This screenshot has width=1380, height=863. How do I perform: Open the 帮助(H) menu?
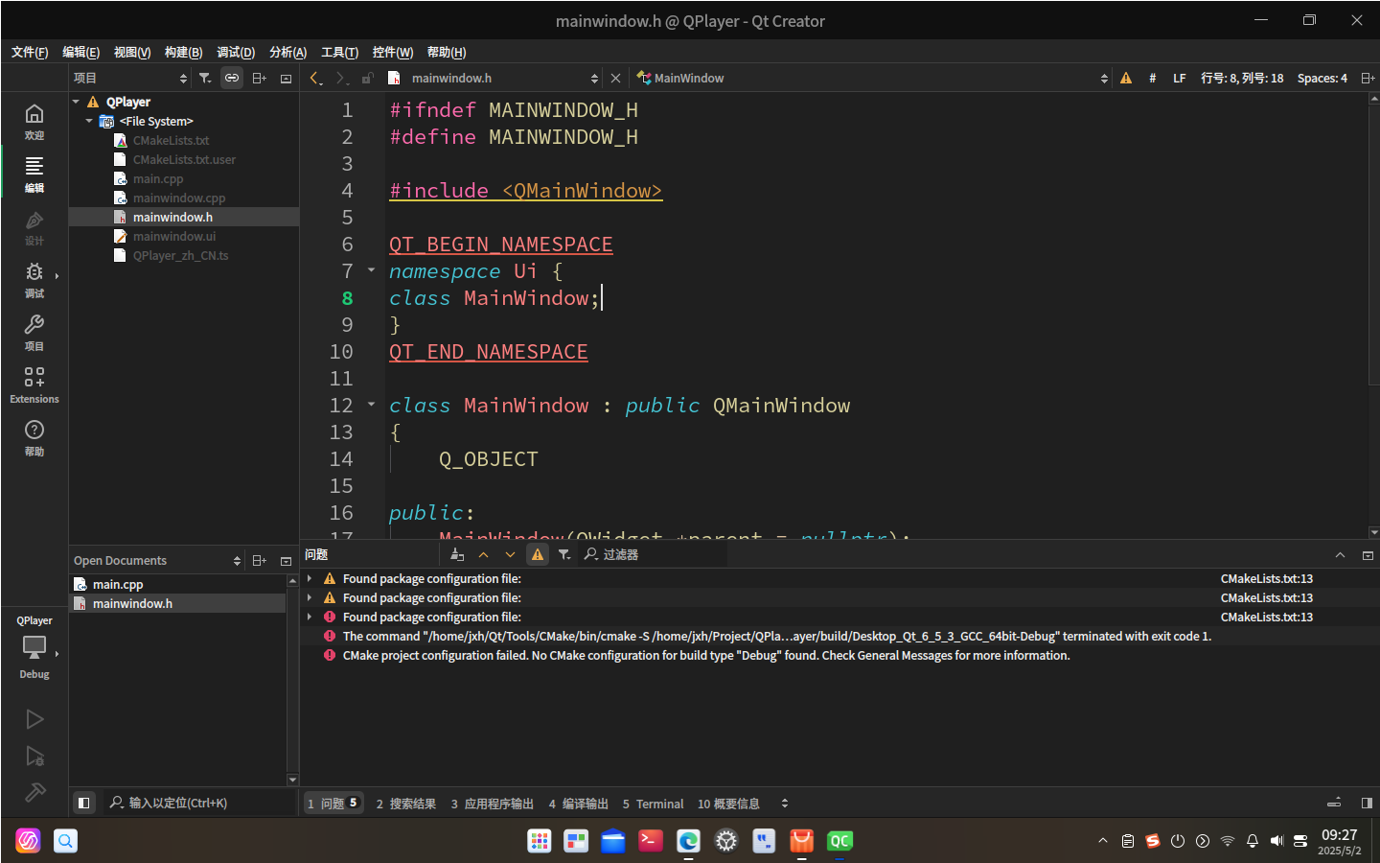pos(447,52)
